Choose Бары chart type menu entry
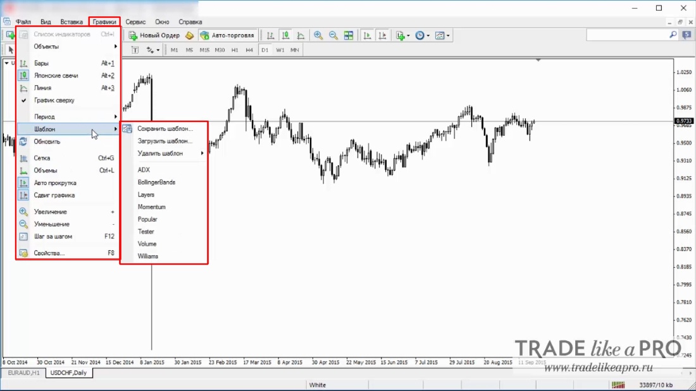This screenshot has width=696, height=391. point(68,63)
